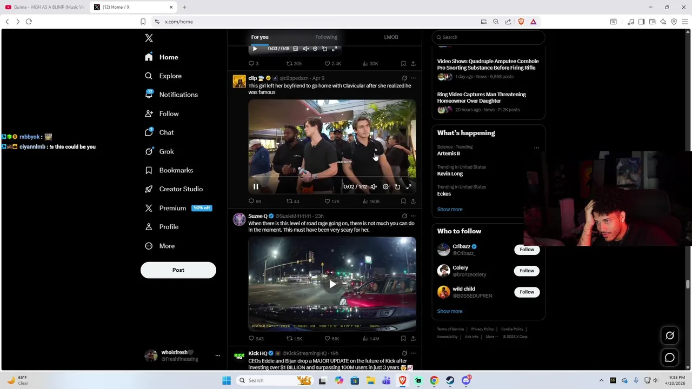Screen dimensions: 692x389
Task: Share the clip post via share icon
Action: [x=413, y=201]
